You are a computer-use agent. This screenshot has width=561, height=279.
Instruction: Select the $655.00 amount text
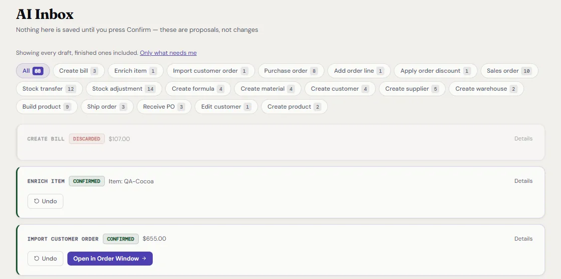point(154,239)
